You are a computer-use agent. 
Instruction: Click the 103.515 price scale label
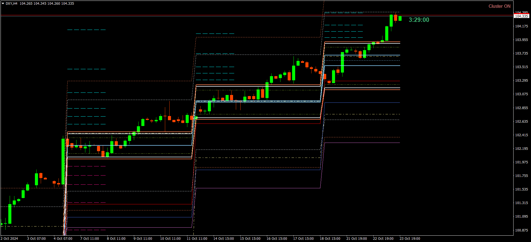point(521,67)
